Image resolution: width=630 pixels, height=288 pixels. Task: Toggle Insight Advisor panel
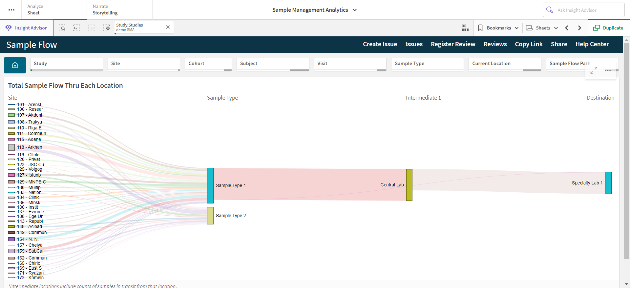click(27, 28)
